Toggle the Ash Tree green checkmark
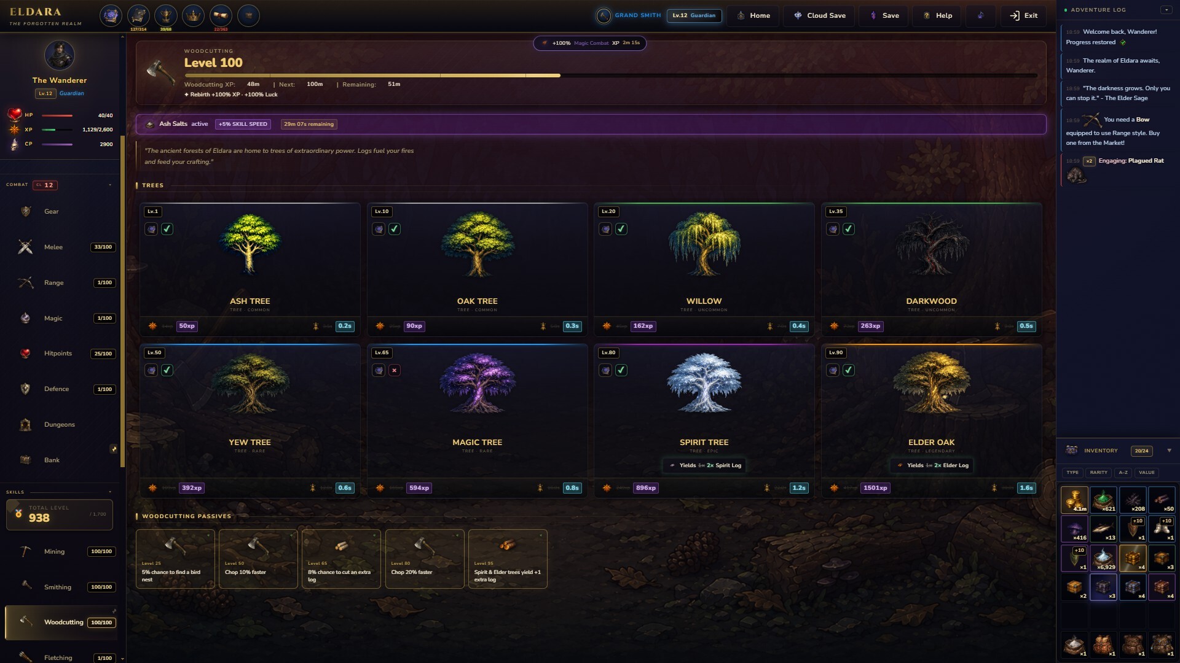1180x663 pixels. tap(167, 229)
